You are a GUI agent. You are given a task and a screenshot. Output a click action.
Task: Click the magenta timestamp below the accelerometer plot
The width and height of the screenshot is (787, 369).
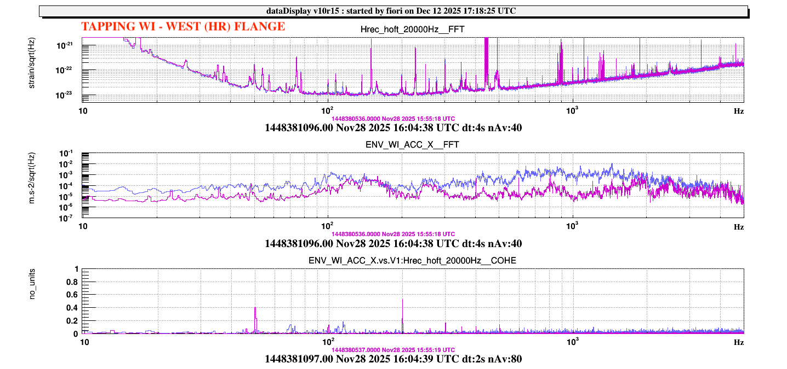(393, 234)
